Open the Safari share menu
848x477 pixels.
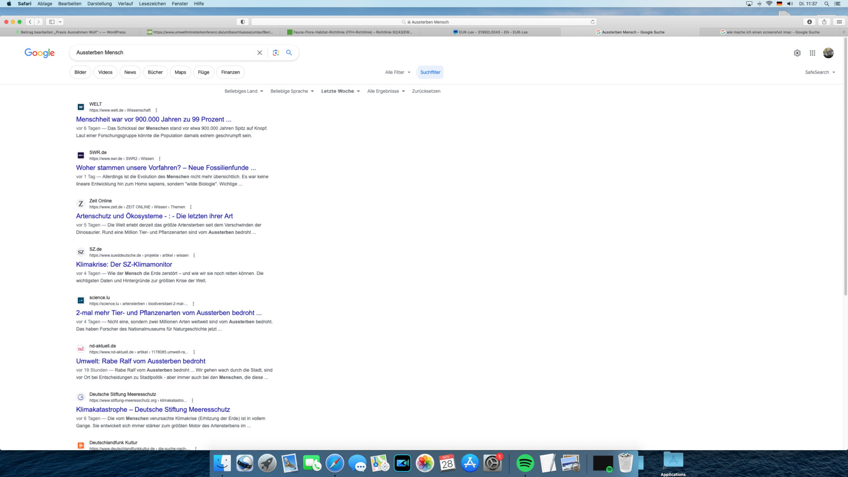tap(824, 22)
